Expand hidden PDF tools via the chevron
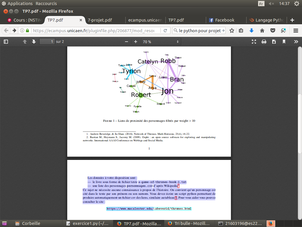 pyautogui.click(x=296, y=42)
